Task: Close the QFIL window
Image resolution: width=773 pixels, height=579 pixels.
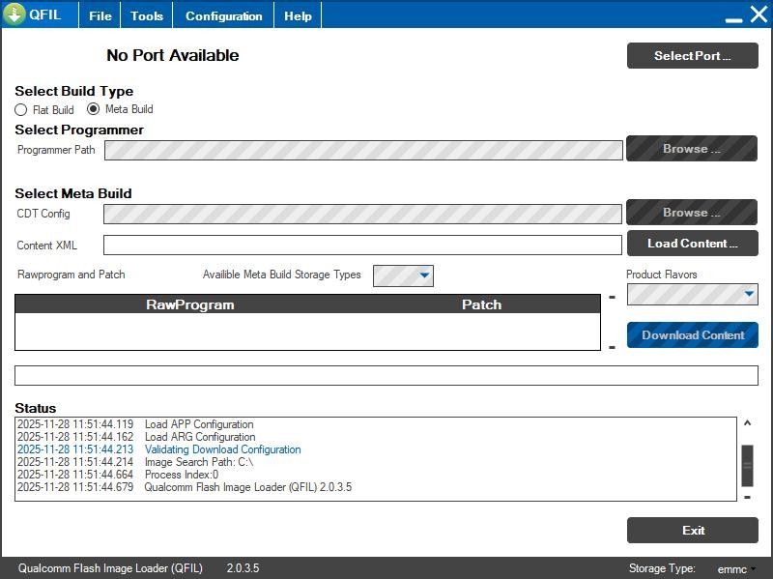Action: click(x=759, y=14)
